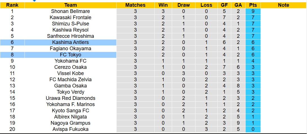Select the Vissel Kobe team name
The image size is (307, 134).
click(x=70, y=73)
